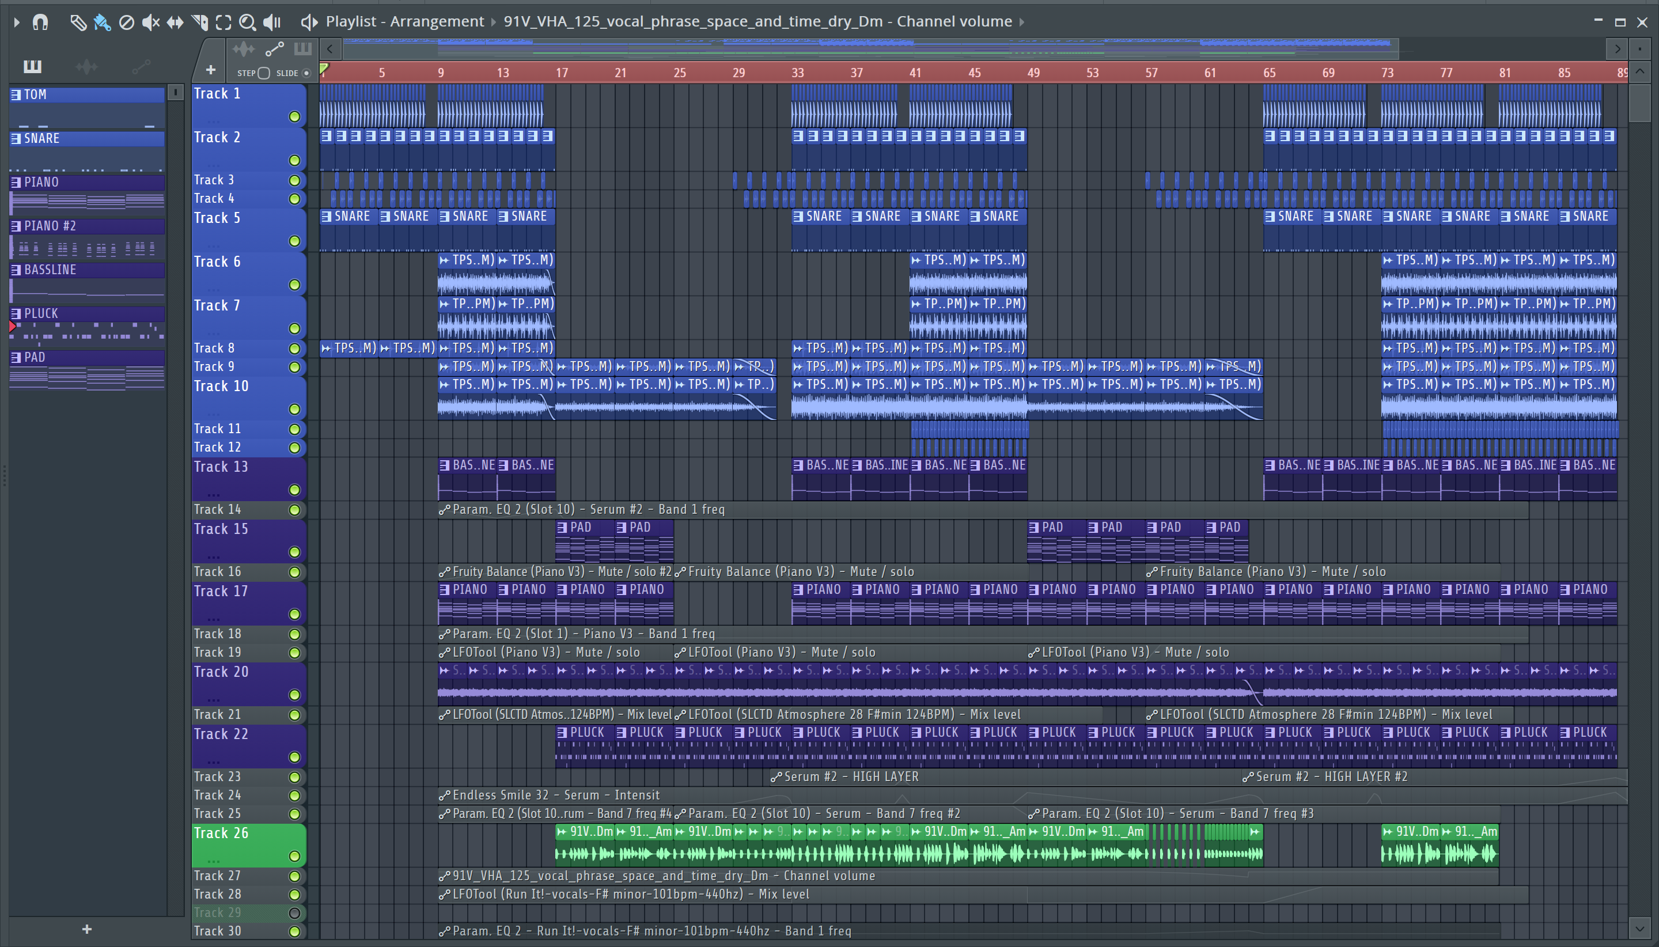
Task: Select the Track 17 header
Action: pos(249,604)
